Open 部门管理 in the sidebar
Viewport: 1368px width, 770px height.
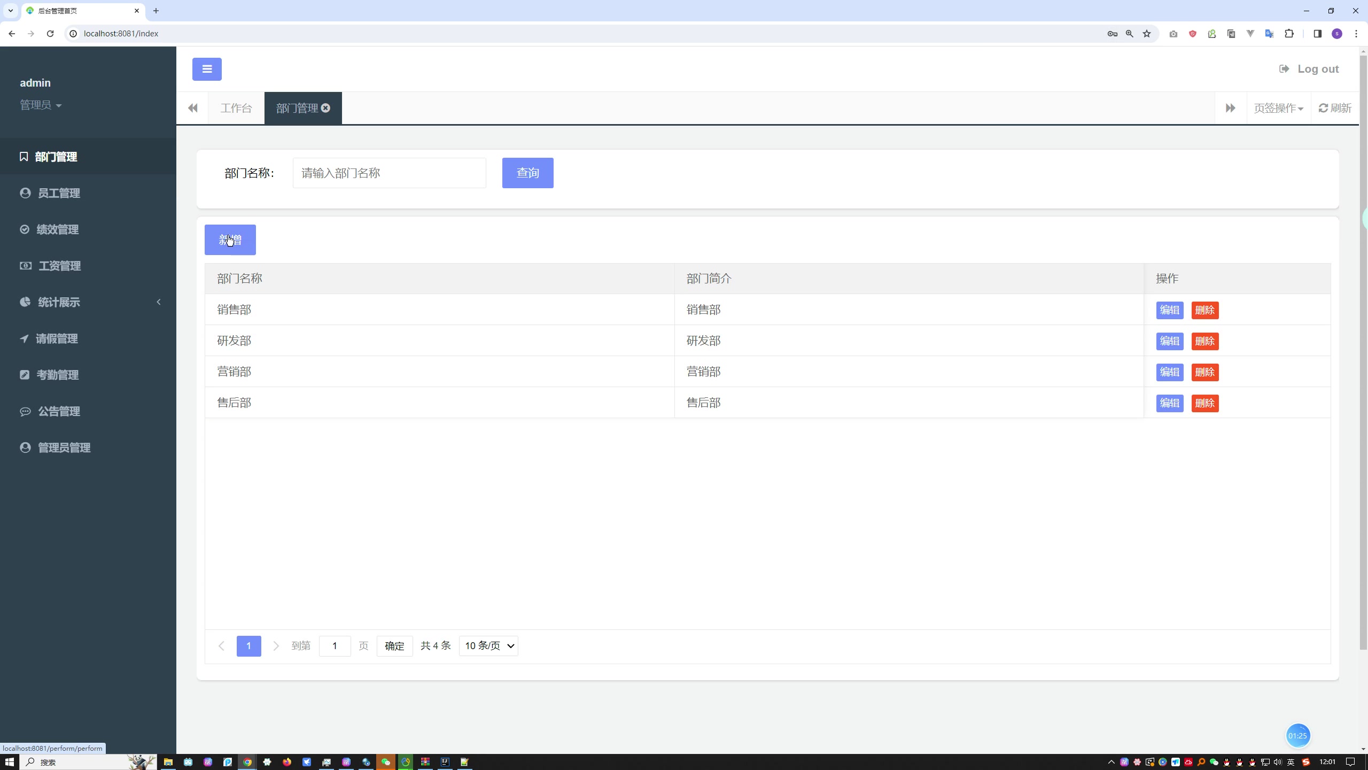(x=88, y=157)
